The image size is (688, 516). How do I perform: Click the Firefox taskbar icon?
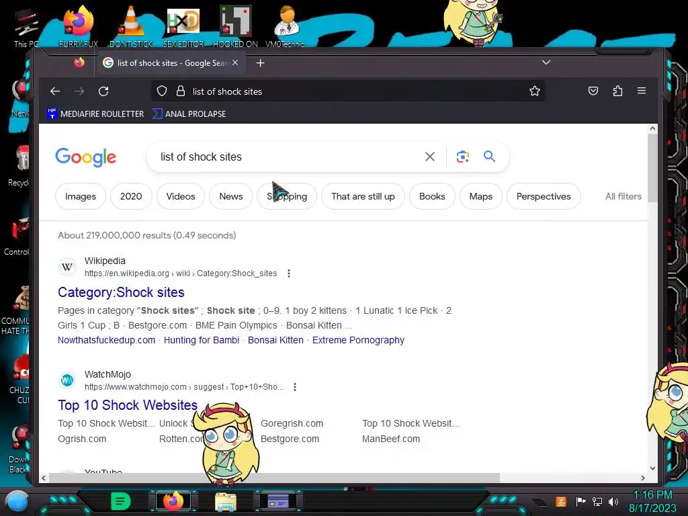tap(173, 501)
